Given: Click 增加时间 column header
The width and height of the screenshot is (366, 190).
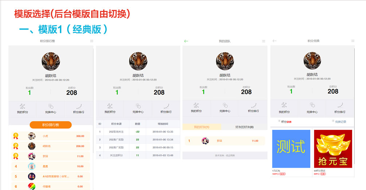Looking at the screenshot, I should coord(163,124).
